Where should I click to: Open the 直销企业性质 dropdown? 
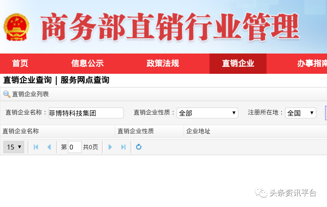click(207, 113)
